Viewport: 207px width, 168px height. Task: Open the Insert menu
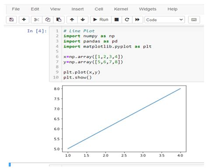pos(78,9)
